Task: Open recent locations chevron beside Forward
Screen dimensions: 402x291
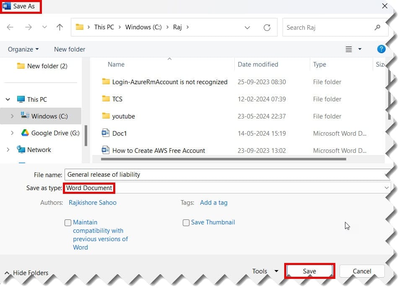Action: [44, 27]
